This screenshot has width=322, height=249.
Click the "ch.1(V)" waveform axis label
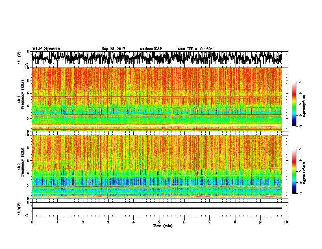click(x=19, y=58)
